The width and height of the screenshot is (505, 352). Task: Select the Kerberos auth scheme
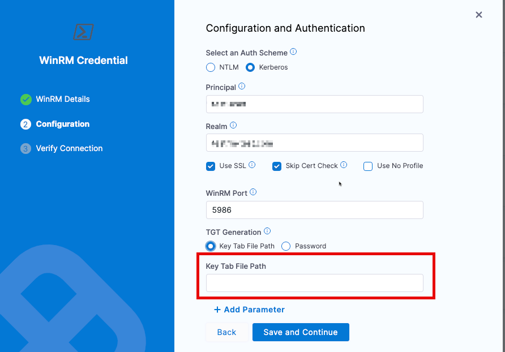pyautogui.click(x=250, y=67)
